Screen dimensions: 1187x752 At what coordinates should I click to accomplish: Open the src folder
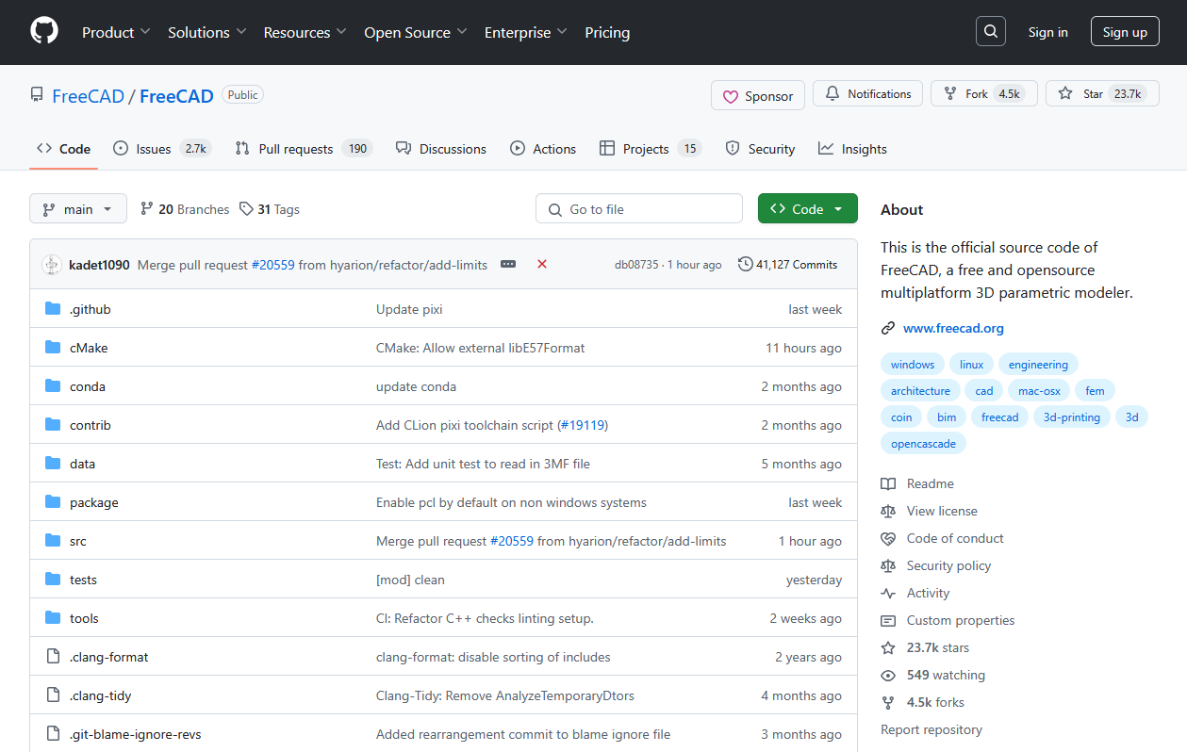(78, 541)
